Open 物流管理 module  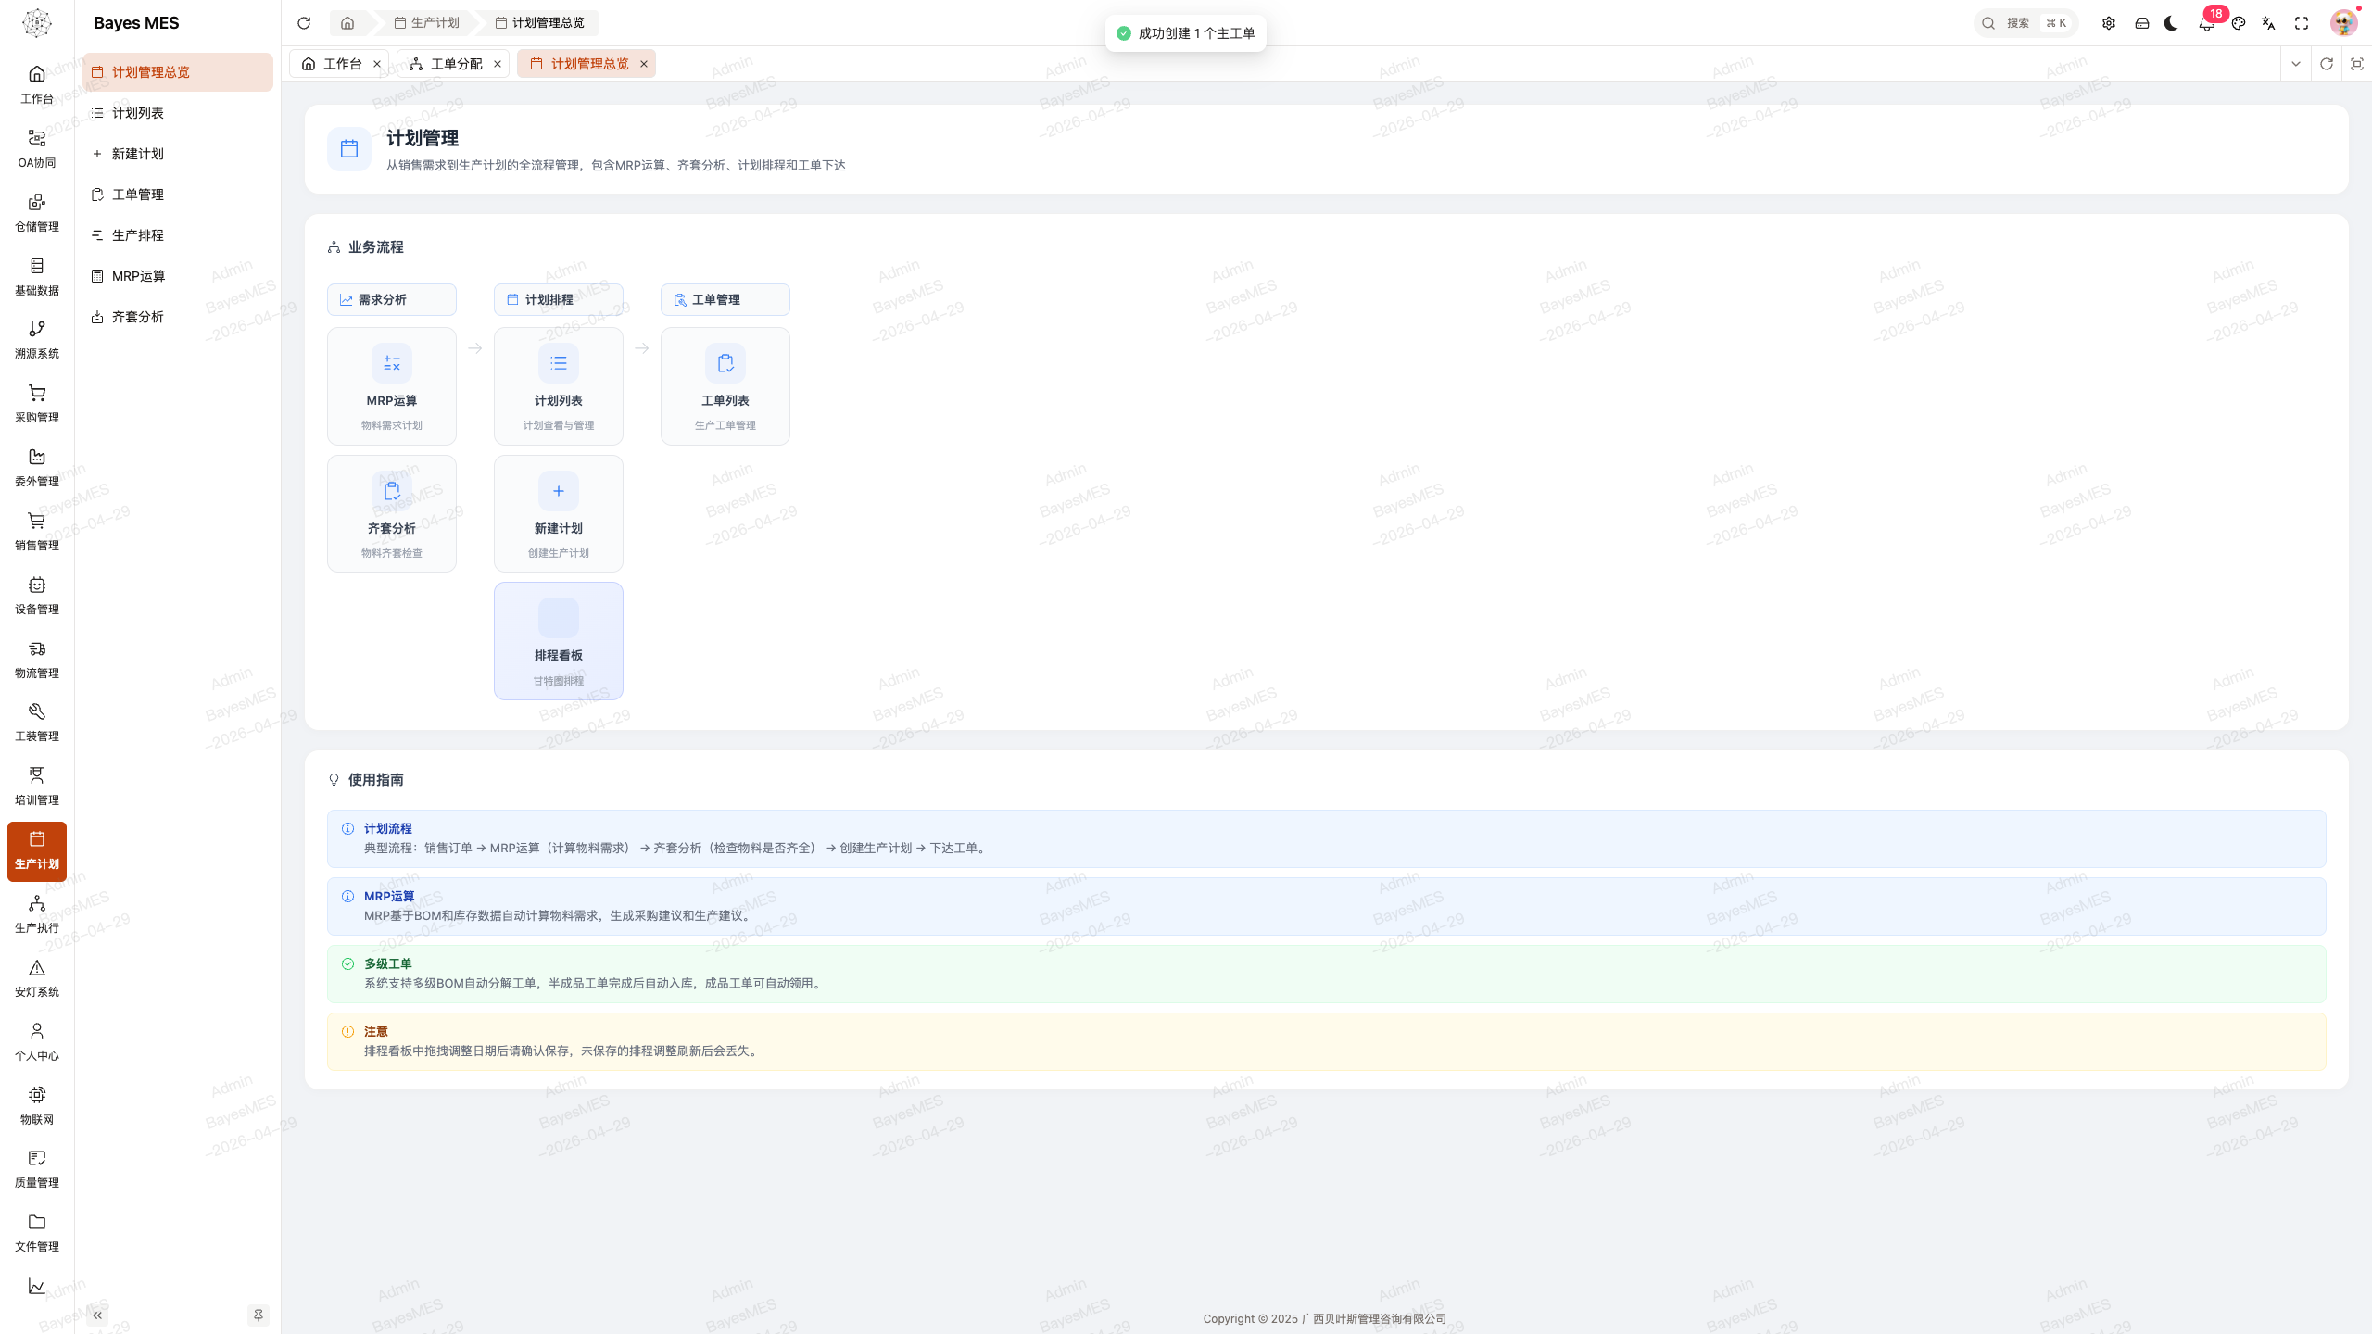pos(37,659)
